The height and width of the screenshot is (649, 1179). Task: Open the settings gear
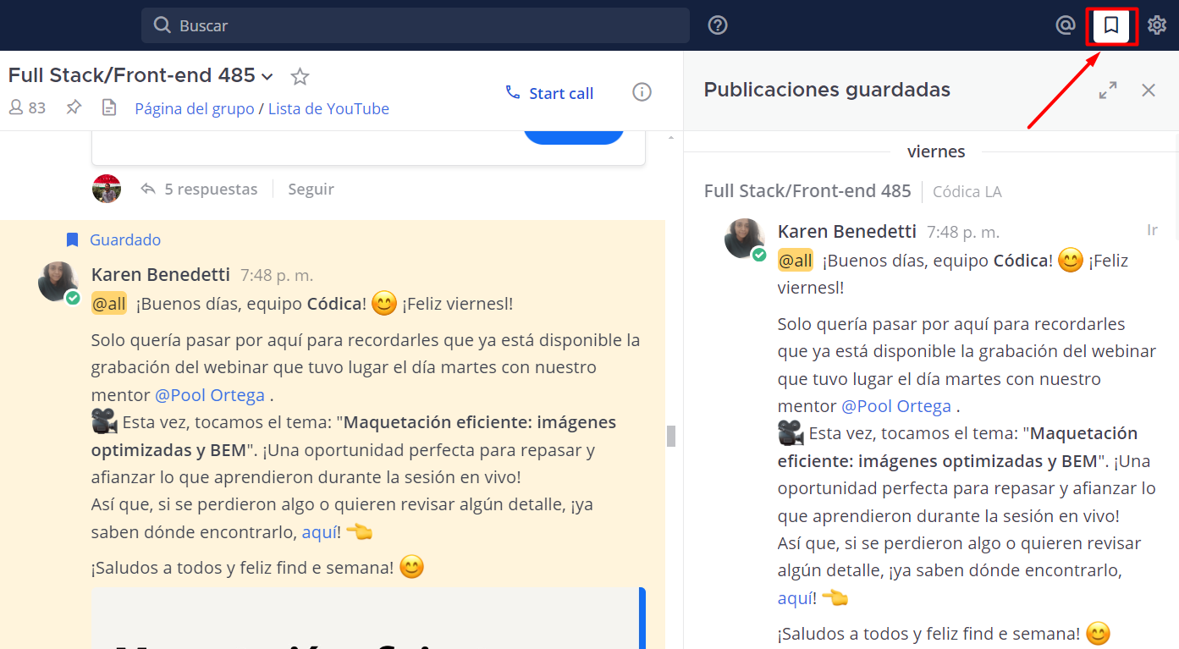pos(1157,25)
